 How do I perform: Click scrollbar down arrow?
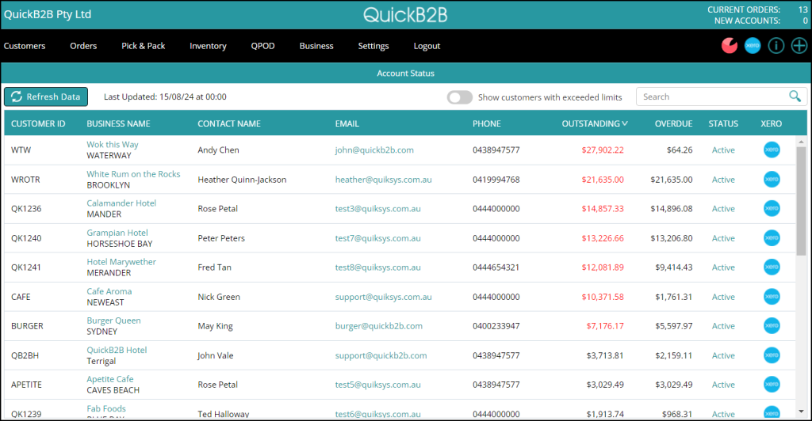[x=801, y=412]
